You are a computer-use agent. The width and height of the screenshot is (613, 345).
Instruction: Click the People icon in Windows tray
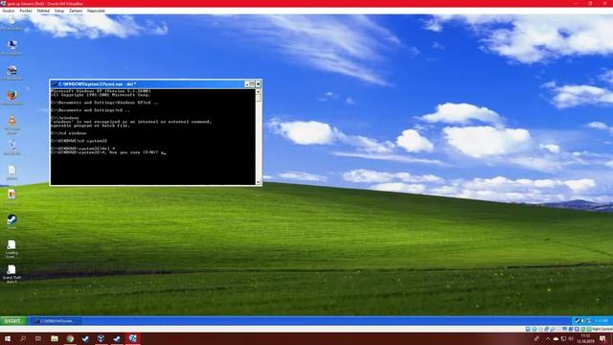coord(536,338)
